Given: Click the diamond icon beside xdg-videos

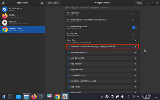Looking at the screenshot, I should click(69, 87).
